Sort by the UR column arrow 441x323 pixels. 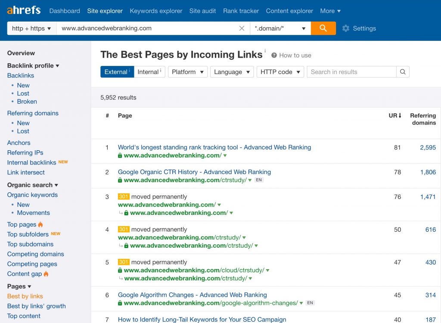pos(400,115)
